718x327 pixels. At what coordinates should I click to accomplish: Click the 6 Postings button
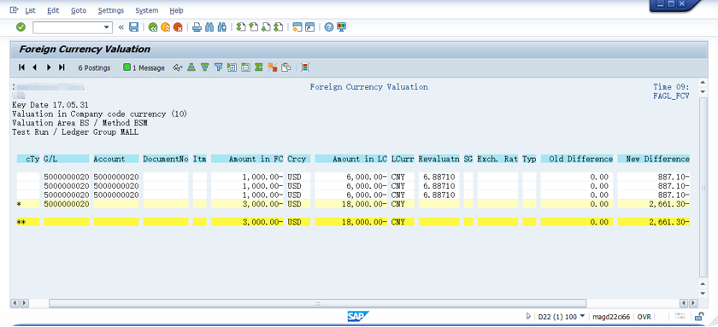point(94,67)
